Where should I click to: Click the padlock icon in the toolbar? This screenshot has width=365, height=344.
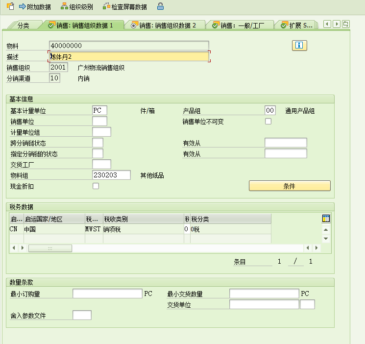pos(160,7)
